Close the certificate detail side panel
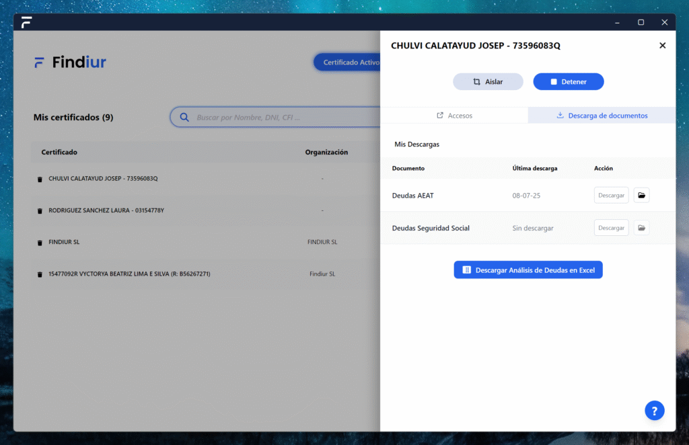Image resolution: width=689 pixels, height=445 pixels. coord(662,46)
